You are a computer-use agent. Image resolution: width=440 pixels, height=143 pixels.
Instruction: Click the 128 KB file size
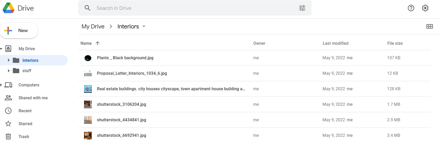pos(394,89)
